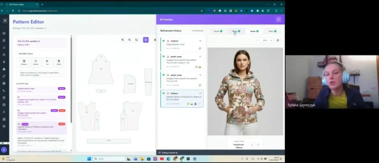The height and width of the screenshot is (163, 379).
Task: Click the top bodice pattern piece
Action: coord(101,69)
